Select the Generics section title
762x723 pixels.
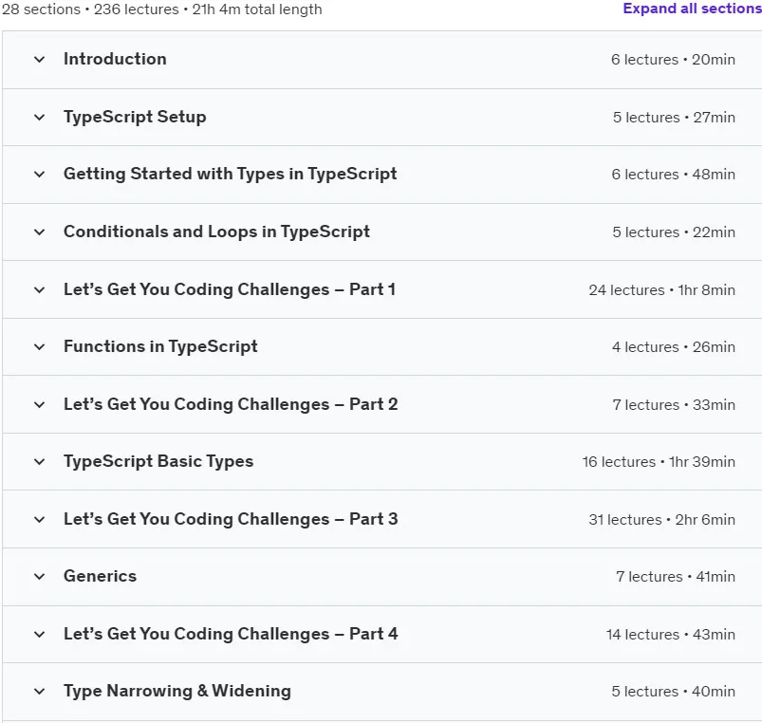100,576
